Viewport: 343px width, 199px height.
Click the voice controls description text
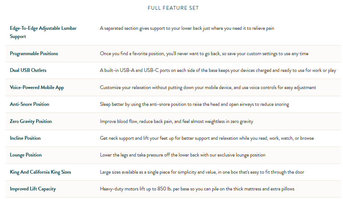click(x=208, y=88)
